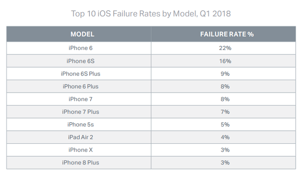Click the 9% failure rate value
This screenshot has width=305, height=178.
(x=225, y=73)
